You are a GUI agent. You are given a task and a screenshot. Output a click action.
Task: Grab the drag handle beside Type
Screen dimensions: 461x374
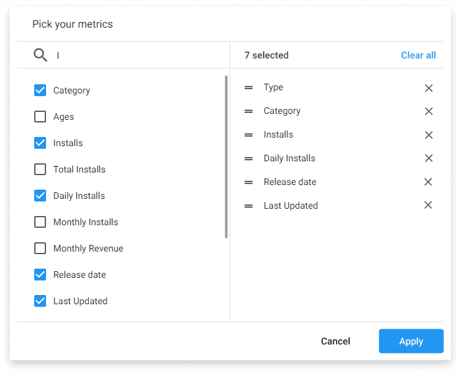[x=249, y=88]
